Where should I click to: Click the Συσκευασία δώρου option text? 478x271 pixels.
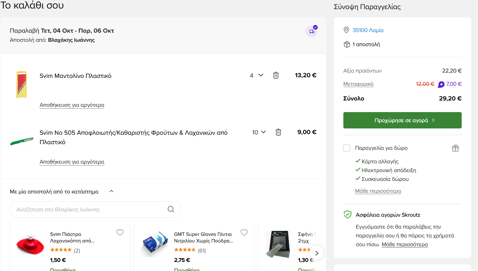[x=385, y=179]
